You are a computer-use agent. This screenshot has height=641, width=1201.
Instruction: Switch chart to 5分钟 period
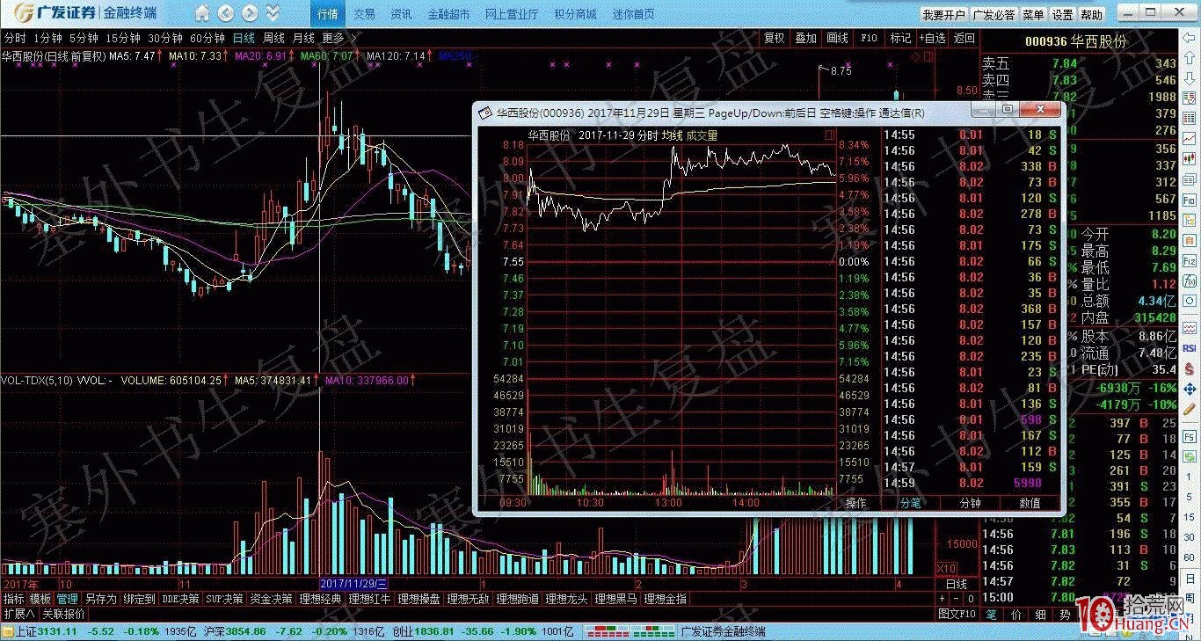[x=84, y=38]
